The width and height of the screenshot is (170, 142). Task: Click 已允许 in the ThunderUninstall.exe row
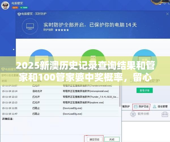36,85
